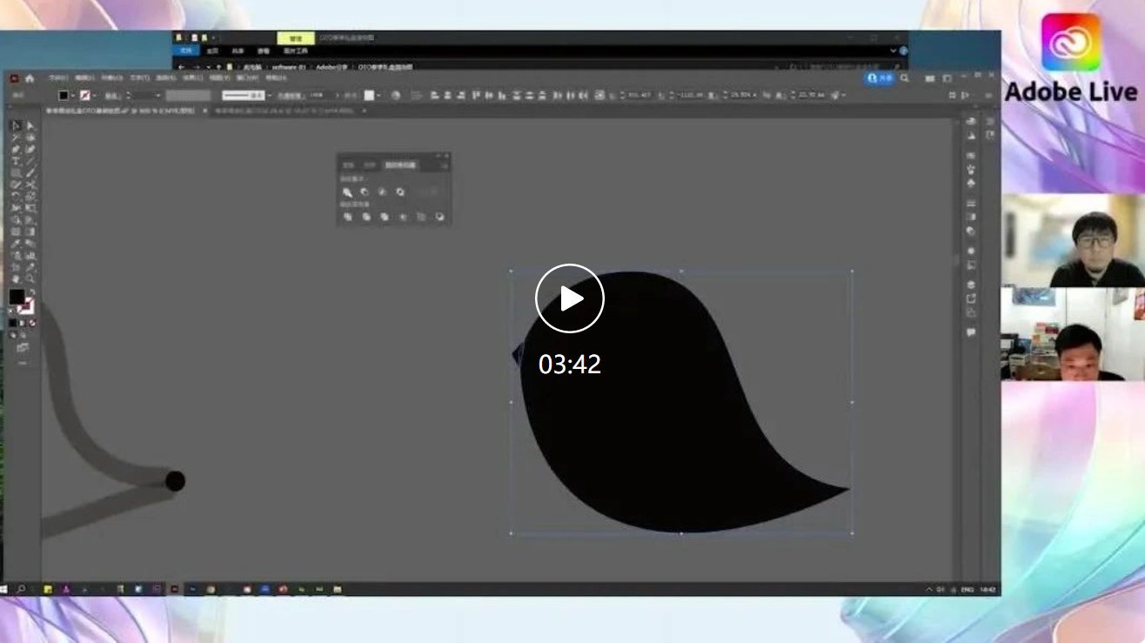Select the Curvature tool
The width and height of the screenshot is (1145, 643).
click(31, 149)
